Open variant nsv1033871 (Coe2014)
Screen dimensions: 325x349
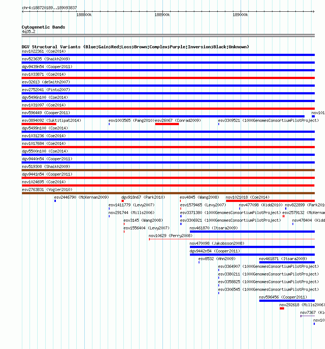[x=44, y=74]
